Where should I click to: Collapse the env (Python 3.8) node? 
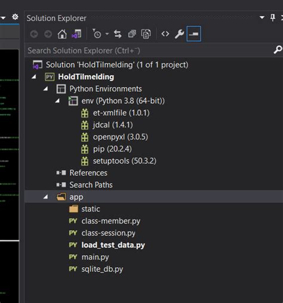point(57,101)
